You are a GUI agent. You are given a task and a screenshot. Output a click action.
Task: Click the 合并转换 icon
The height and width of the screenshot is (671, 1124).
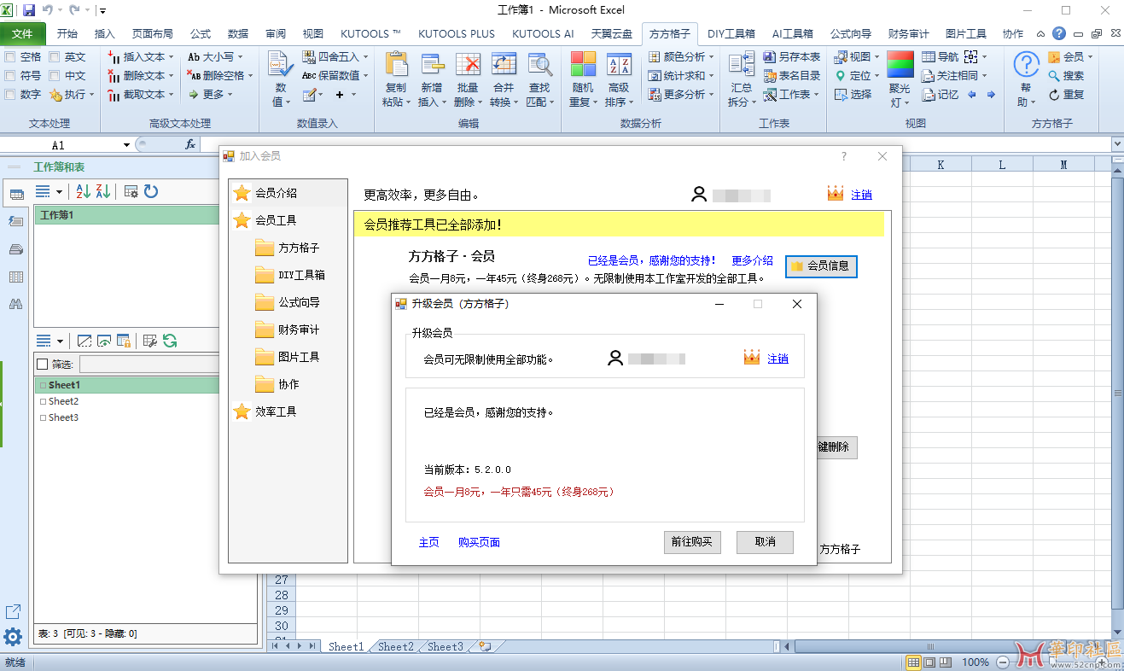[504, 65]
